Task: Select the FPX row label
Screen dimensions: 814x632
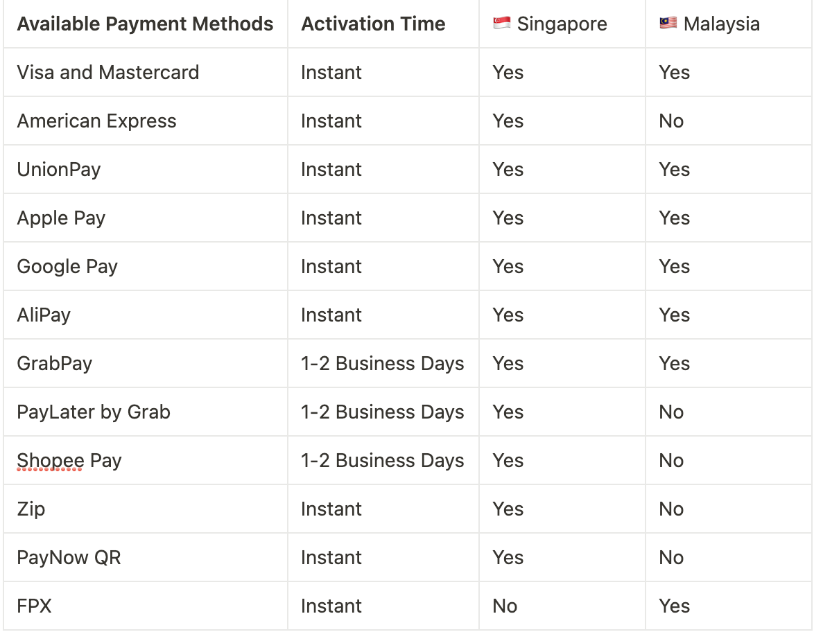Action: click(34, 606)
